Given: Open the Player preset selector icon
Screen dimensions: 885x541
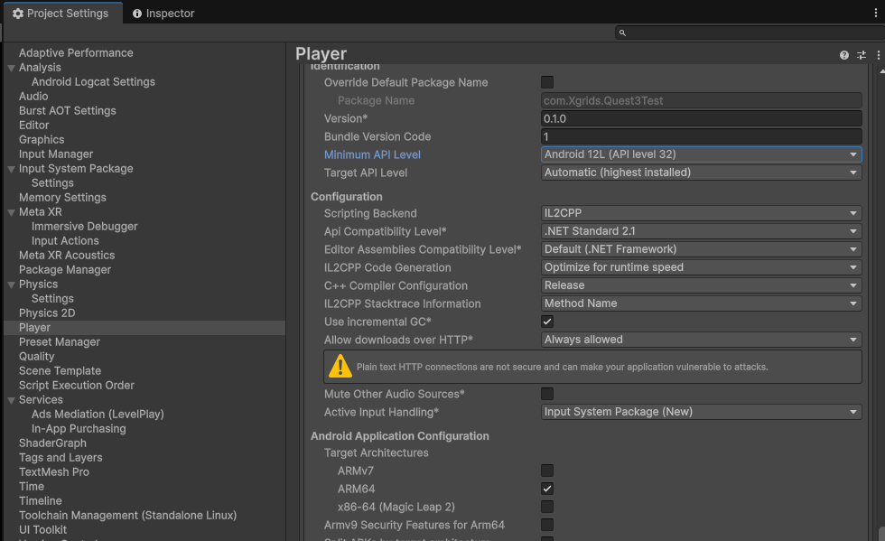Looking at the screenshot, I should tap(862, 55).
